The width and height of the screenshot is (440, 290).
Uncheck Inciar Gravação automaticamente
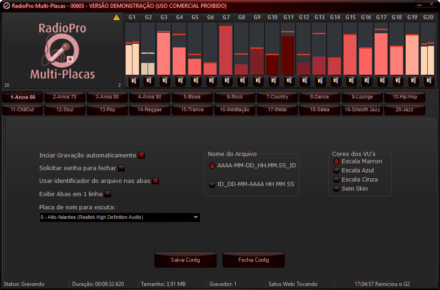tap(142, 155)
